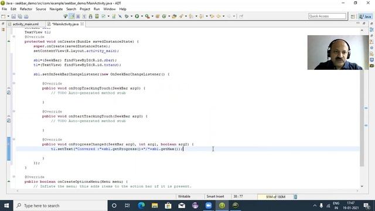Open the File menu

(4, 9)
